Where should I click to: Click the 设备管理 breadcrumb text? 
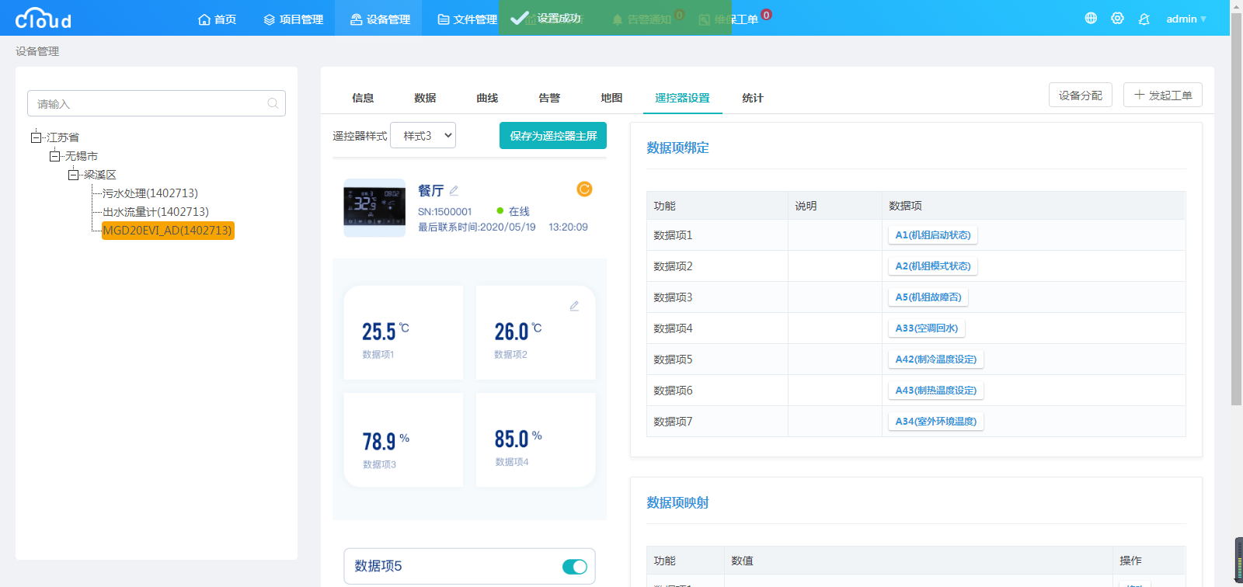[x=37, y=51]
